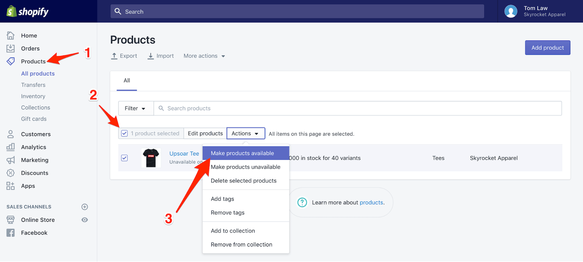The height and width of the screenshot is (262, 583).
Task: Collapse the Actions dropdown menu
Action: coord(245,134)
